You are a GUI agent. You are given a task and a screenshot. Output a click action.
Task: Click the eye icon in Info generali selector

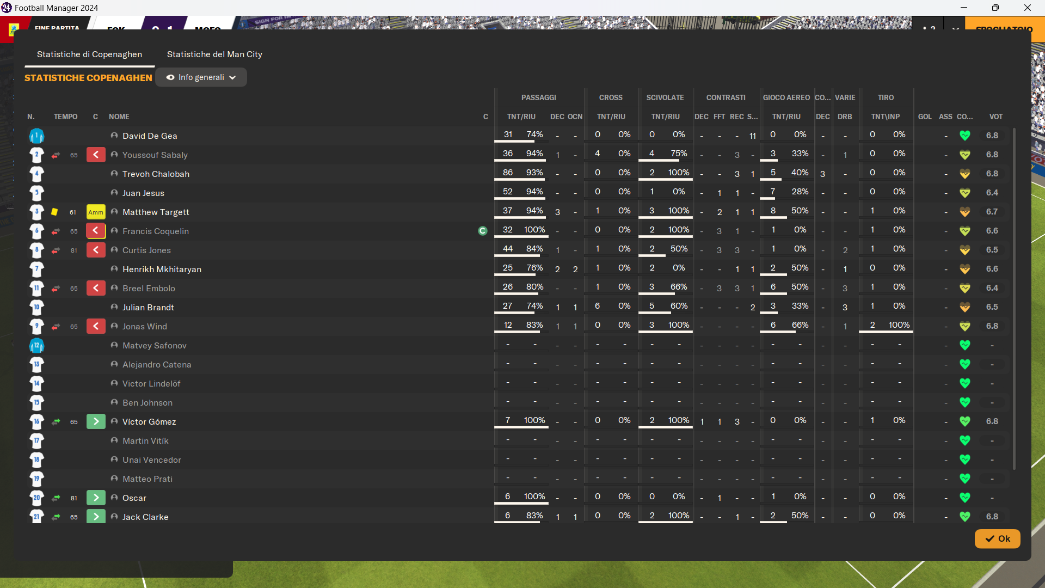[170, 78]
